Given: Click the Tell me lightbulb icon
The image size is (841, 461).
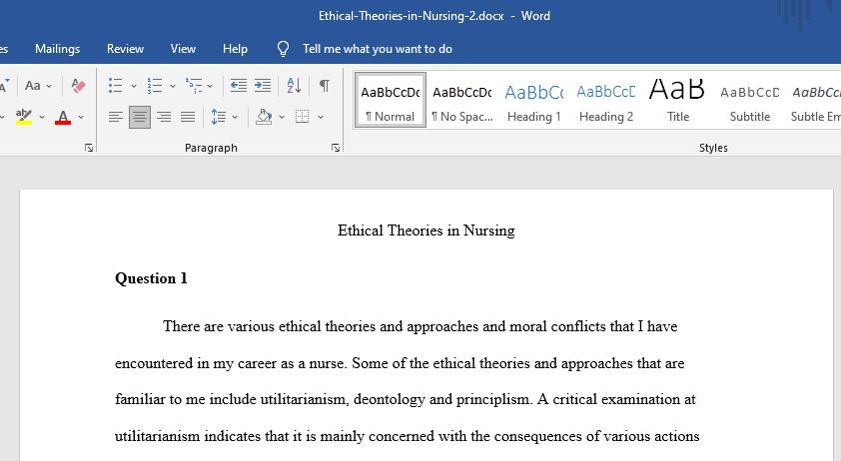Looking at the screenshot, I should [283, 49].
